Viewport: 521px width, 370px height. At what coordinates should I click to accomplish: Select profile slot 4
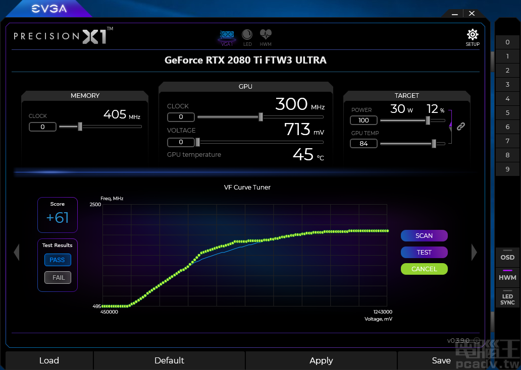[507, 99]
